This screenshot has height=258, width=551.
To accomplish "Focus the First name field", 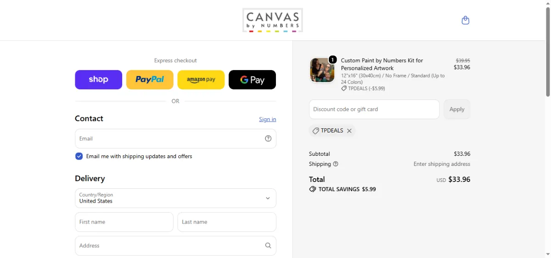I will coord(124,222).
